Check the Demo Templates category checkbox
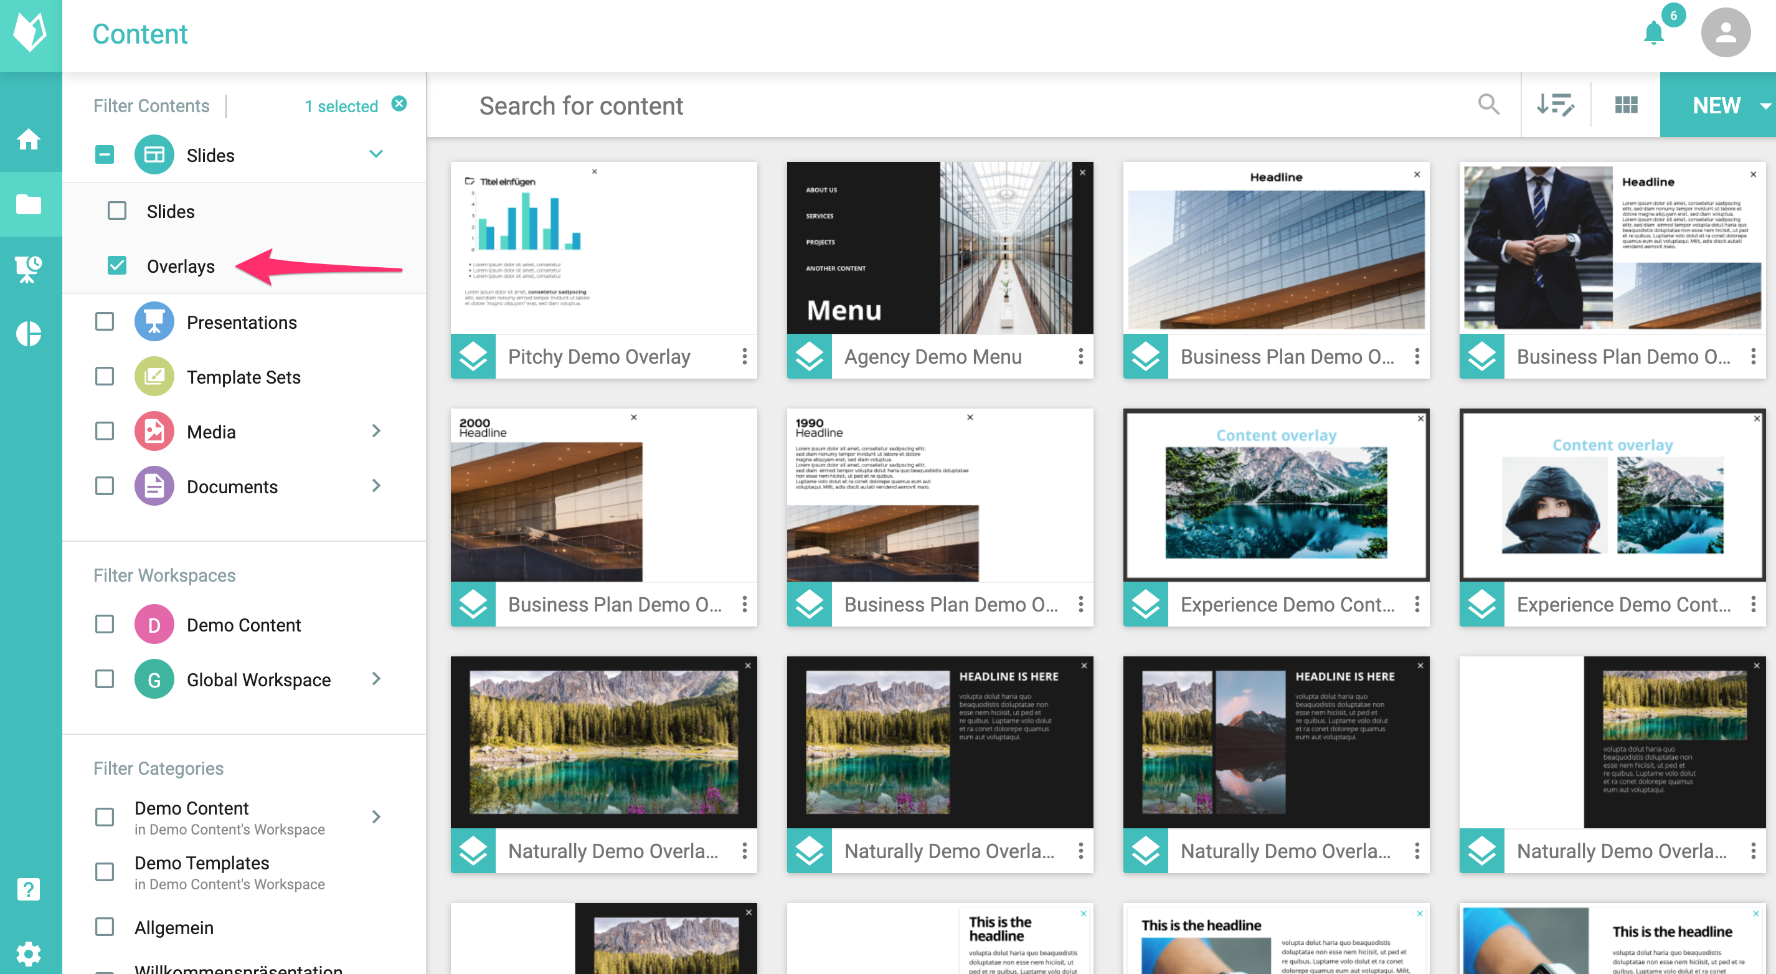The height and width of the screenshot is (974, 1776). [x=104, y=872]
